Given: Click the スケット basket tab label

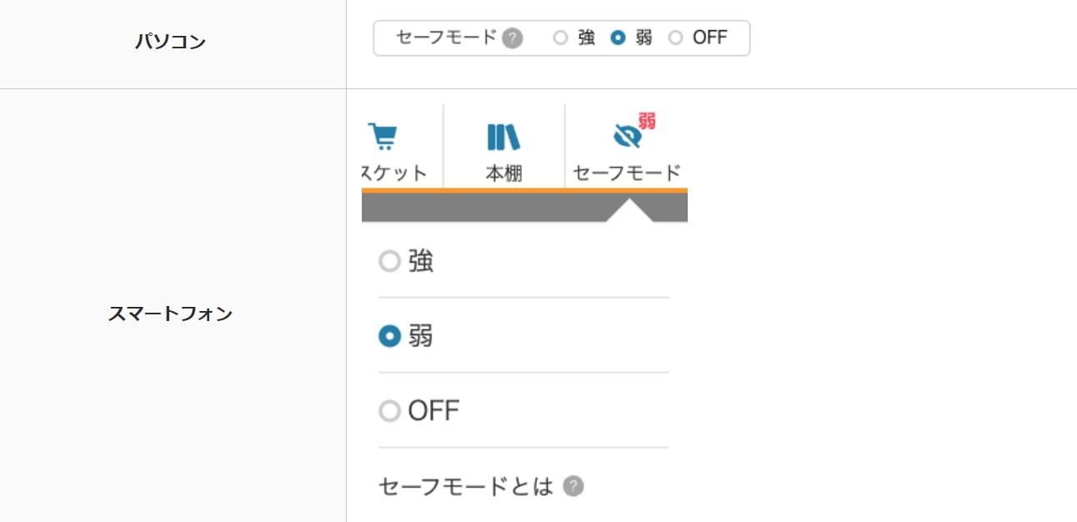Looking at the screenshot, I should tap(394, 173).
